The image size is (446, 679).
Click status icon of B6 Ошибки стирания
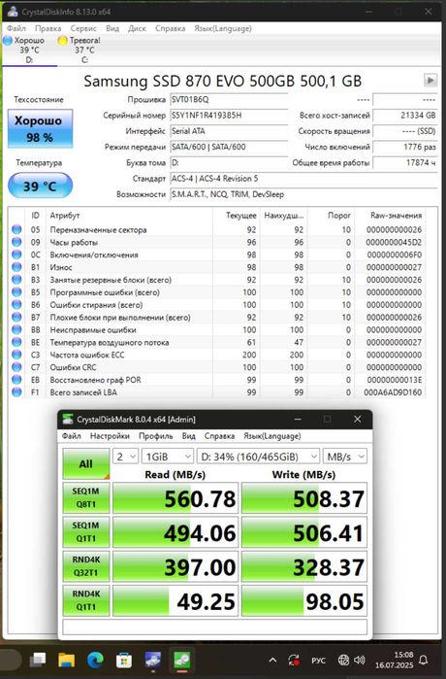click(16, 305)
